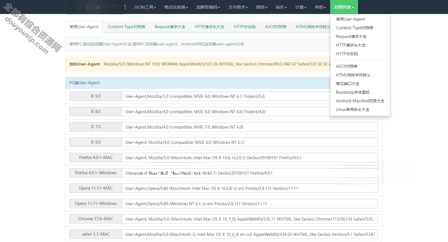Open the JSON工具 dropdown menu
This screenshot has width=448, height=242.
pyautogui.click(x=145, y=7)
